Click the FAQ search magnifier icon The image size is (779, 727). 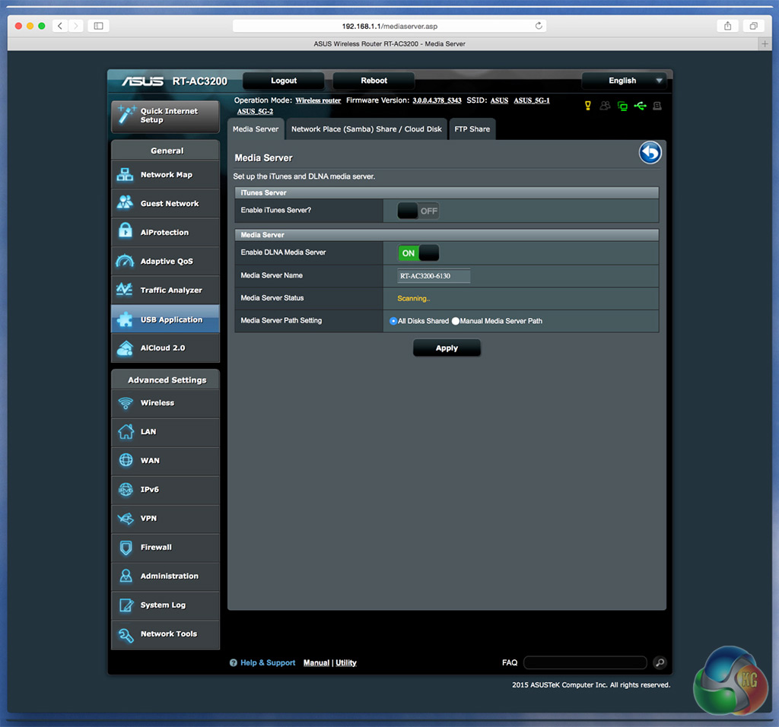pos(660,662)
